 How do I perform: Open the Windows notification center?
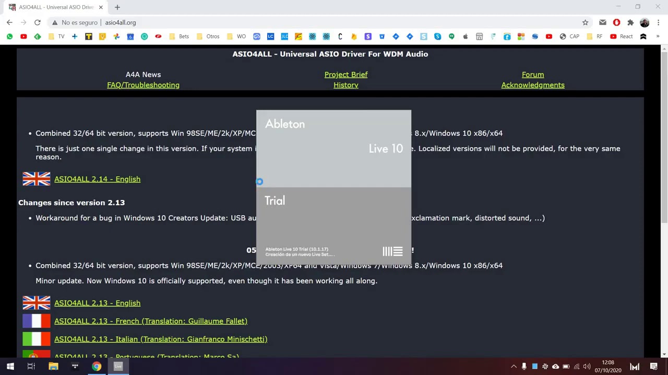coord(654,367)
